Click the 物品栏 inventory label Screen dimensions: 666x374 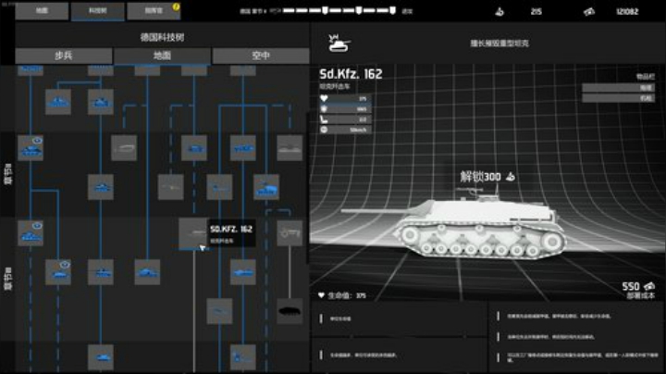pyautogui.click(x=646, y=77)
